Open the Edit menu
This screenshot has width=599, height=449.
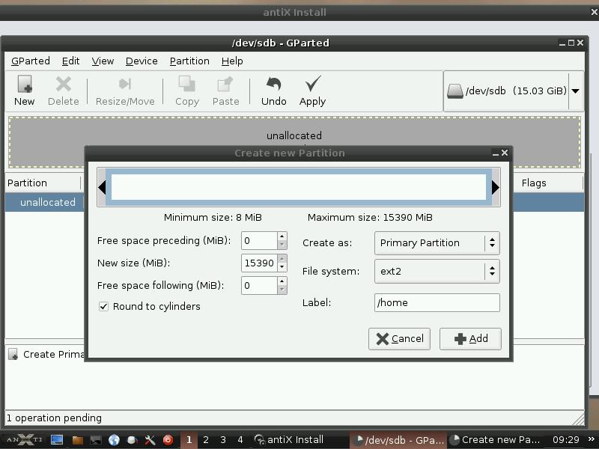click(x=70, y=61)
